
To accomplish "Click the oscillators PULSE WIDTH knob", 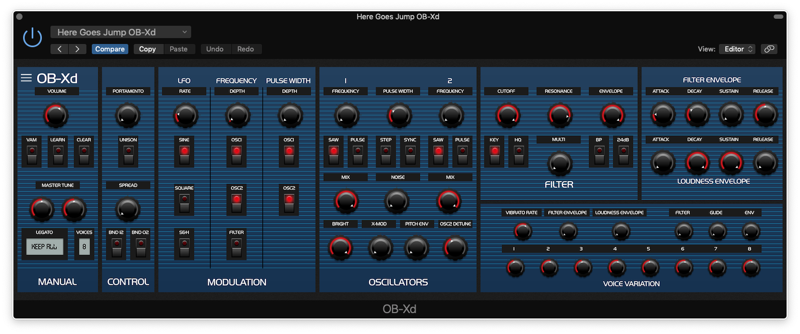I will [399, 115].
